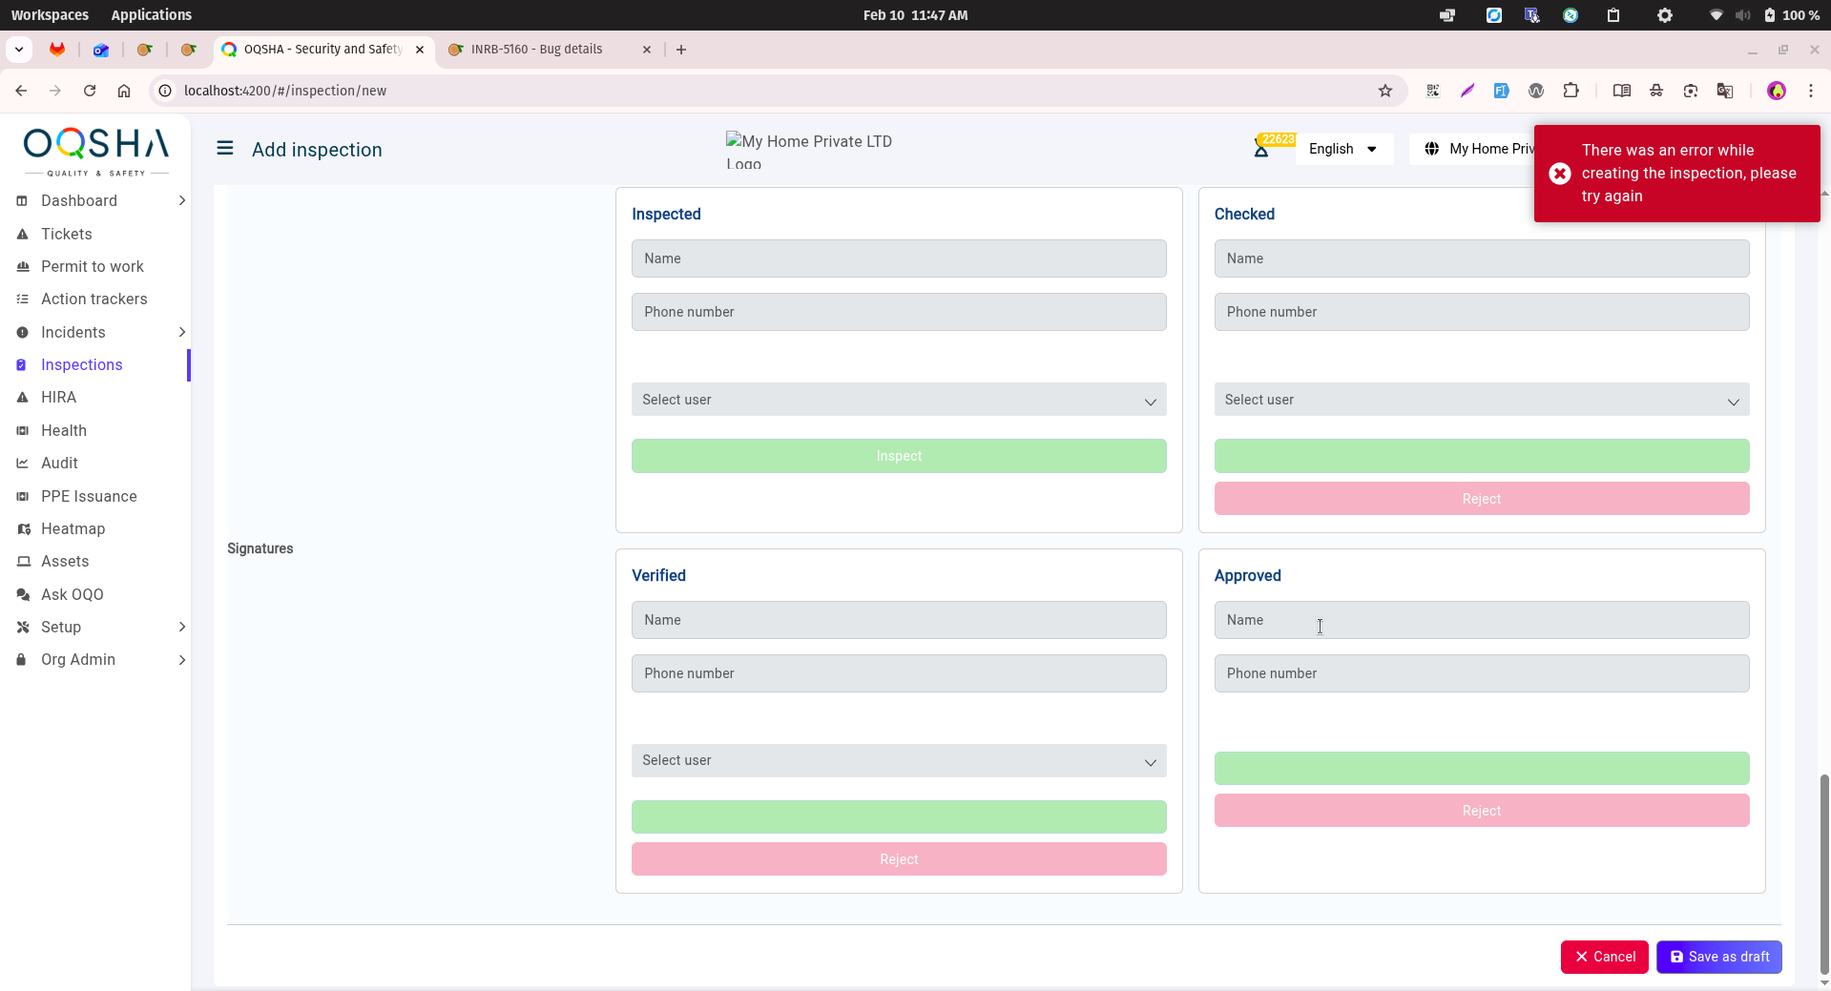
Task: Open the notifications hourglass icon with badge
Action: (x=1261, y=149)
